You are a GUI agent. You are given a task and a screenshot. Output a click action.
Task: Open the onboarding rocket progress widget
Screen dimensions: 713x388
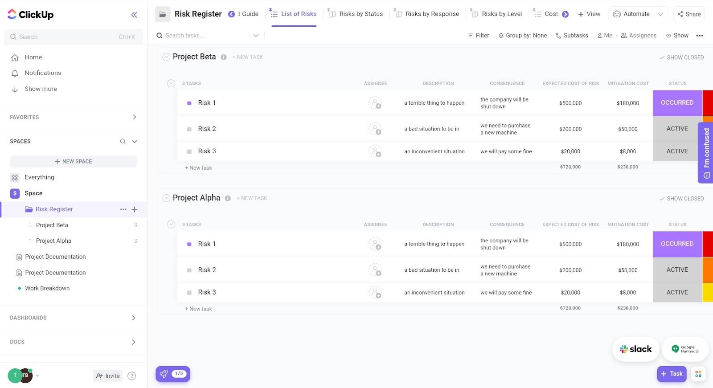pos(173,374)
